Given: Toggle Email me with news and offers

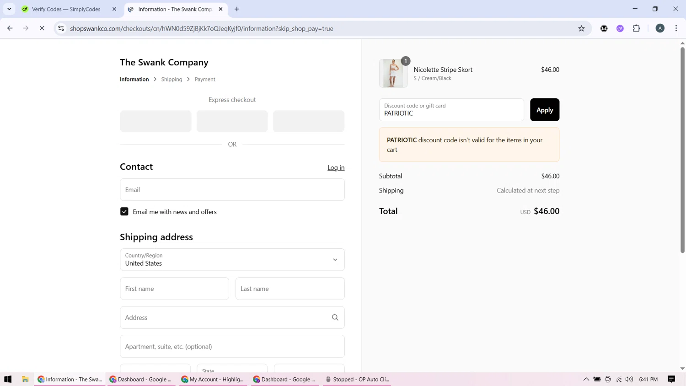Looking at the screenshot, I should (124, 212).
